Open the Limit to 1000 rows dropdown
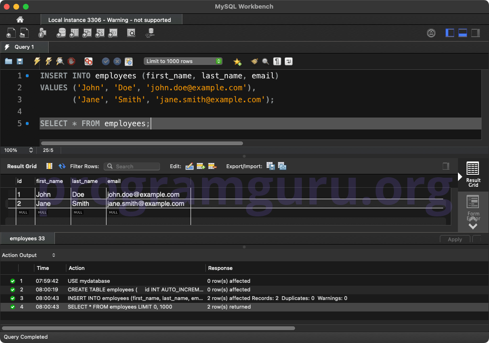Screen dimensions: 489x343 pos(183,61)
